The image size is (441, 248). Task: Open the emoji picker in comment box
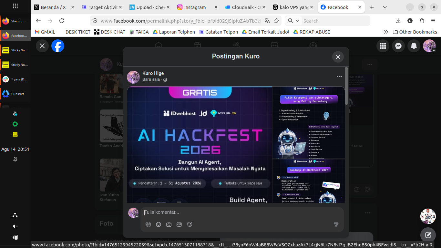[x=159, y=224]
